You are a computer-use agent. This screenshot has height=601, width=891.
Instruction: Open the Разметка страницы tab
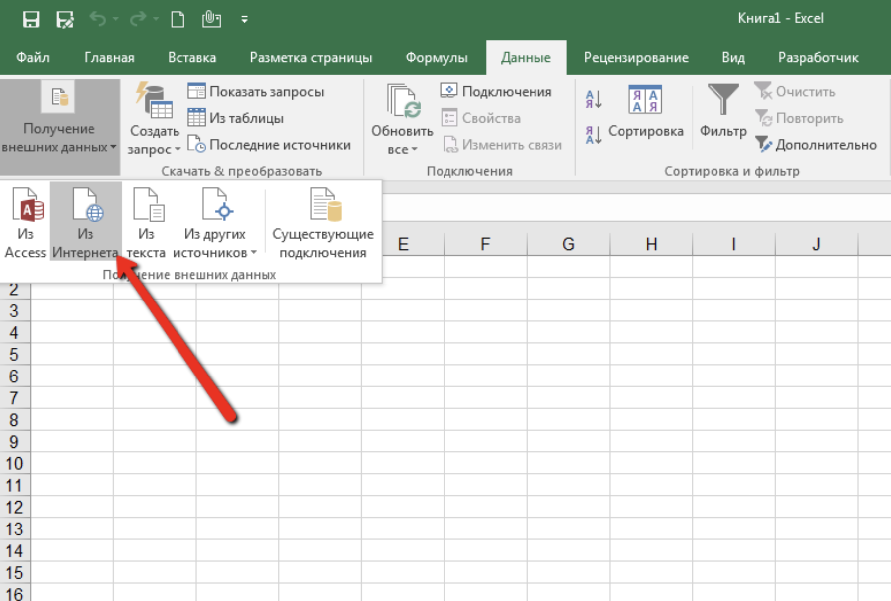tap(311, 58)
